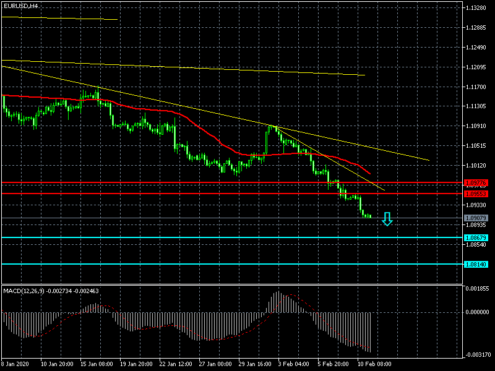The image size is (495, 371).
Task: Select the red 1.09776 price label
Action: coord(476,183)
